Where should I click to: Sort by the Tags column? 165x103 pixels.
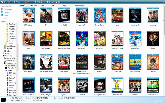pos(45,6)
